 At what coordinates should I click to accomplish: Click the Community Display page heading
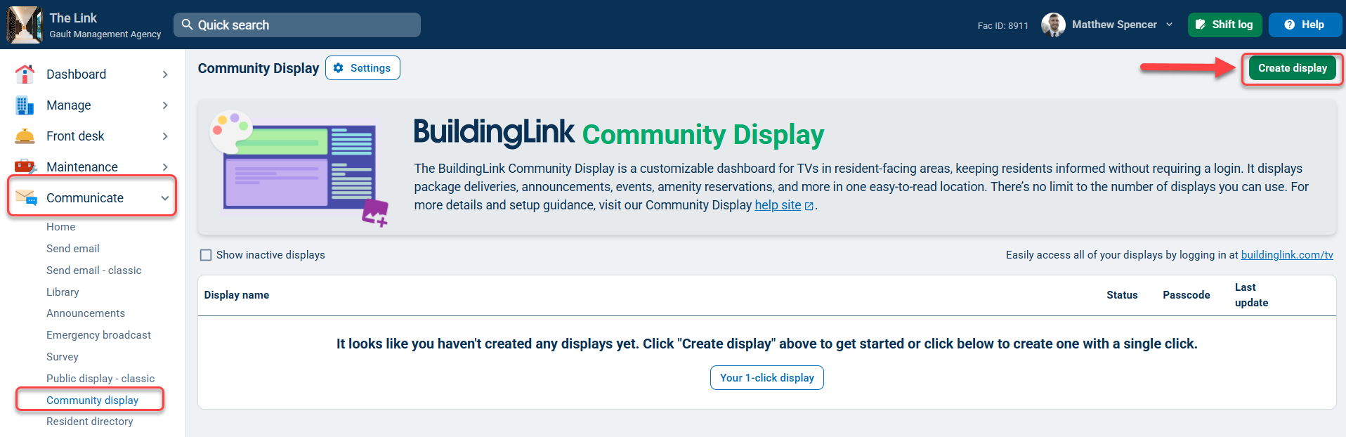tap(259, 68)
